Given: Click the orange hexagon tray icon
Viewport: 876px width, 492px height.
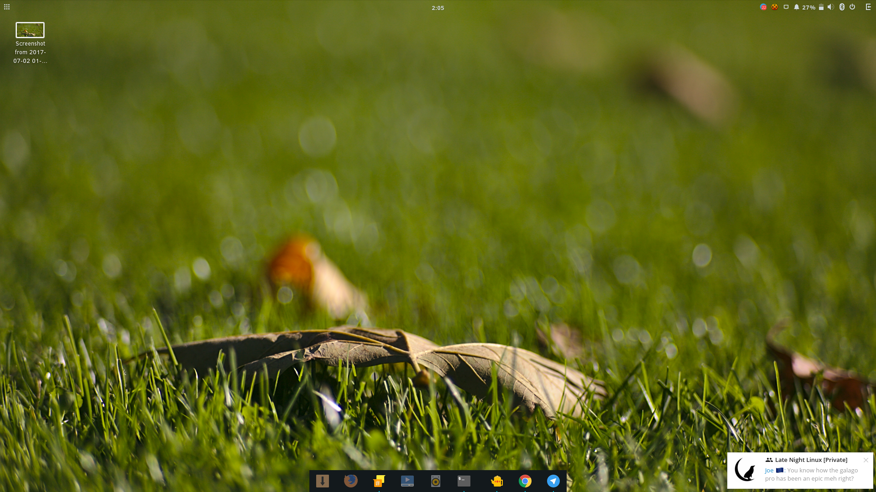Looking at the screenshot, I should [x=775, y=7].
